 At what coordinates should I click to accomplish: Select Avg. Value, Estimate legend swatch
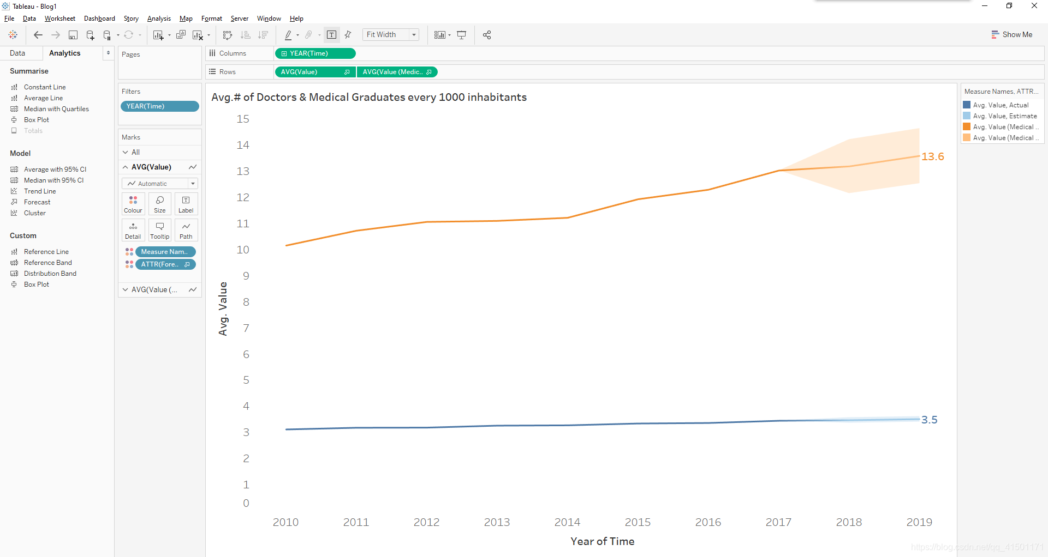pos(967,116)
